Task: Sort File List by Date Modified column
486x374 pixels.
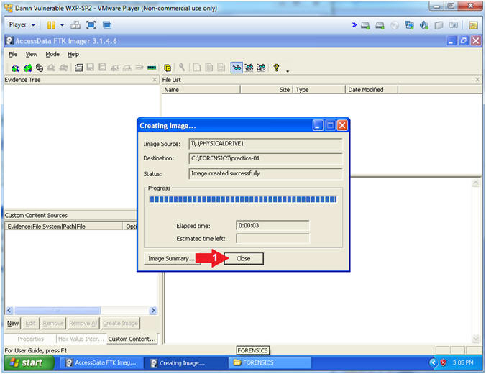Action: [371, 90]
